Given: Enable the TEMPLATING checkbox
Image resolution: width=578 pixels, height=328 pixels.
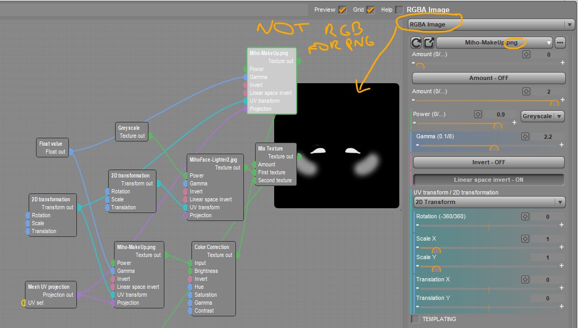Looking at the screenshot, I should pos(415,319).
